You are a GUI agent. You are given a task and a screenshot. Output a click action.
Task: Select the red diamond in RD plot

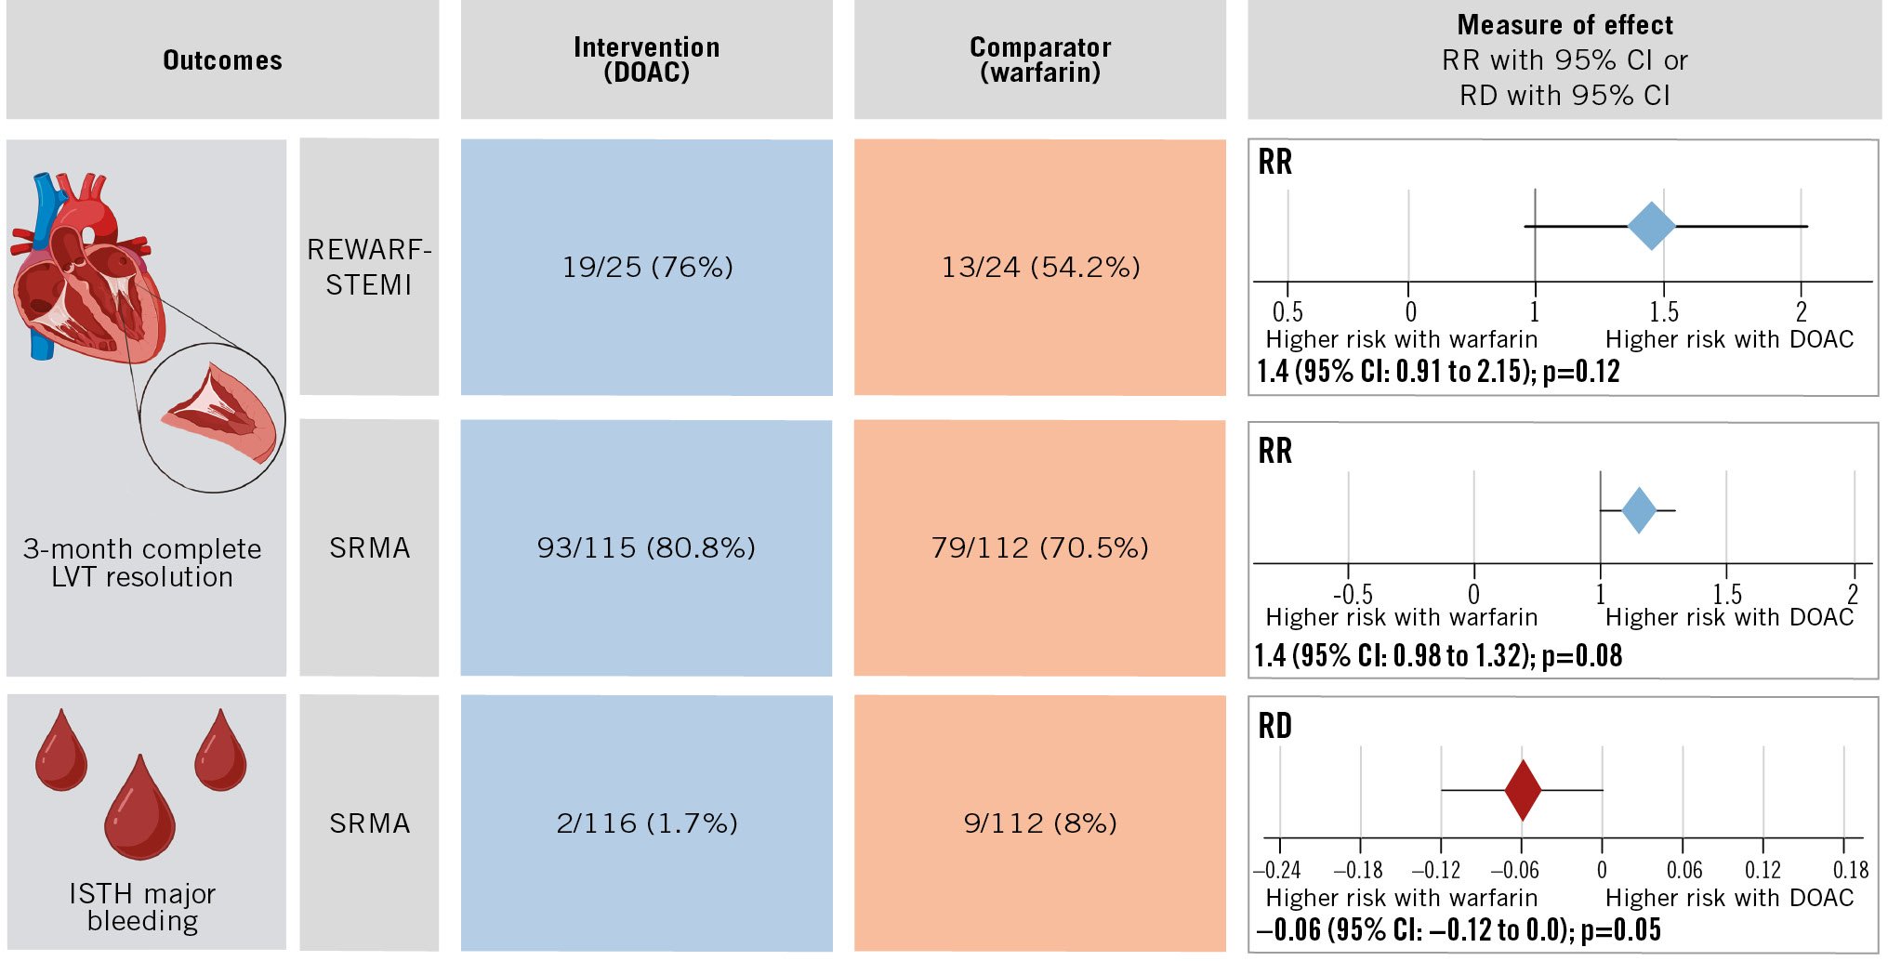(1523, 790)
